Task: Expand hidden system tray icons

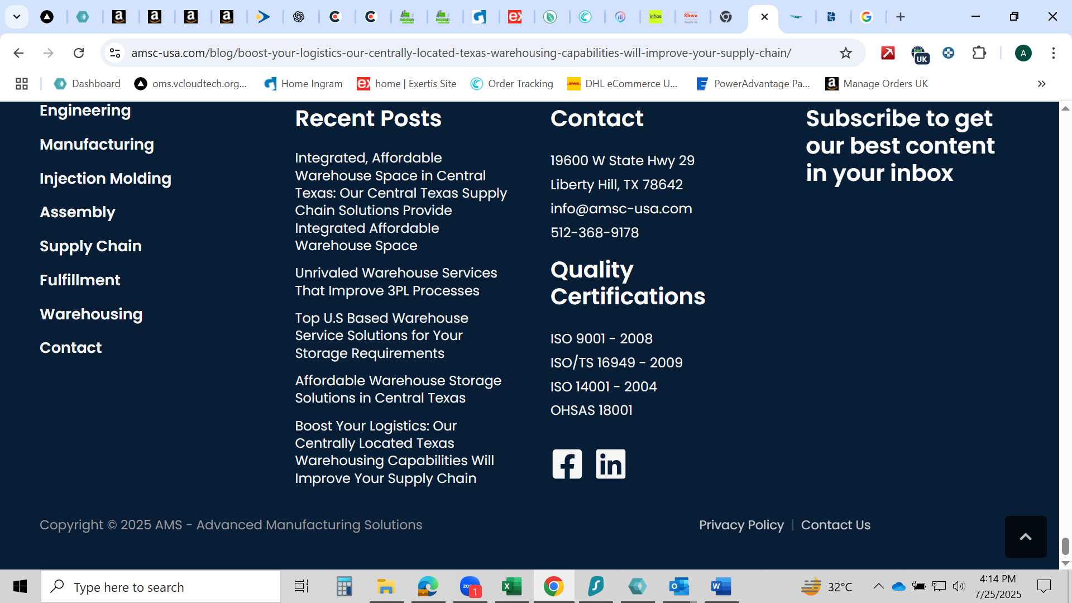Action: pyautogui.click(x=878, y=586)
